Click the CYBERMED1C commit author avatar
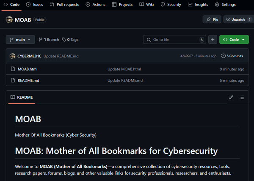The width and height of the screenshot is (254, 181). click(13, 56)
